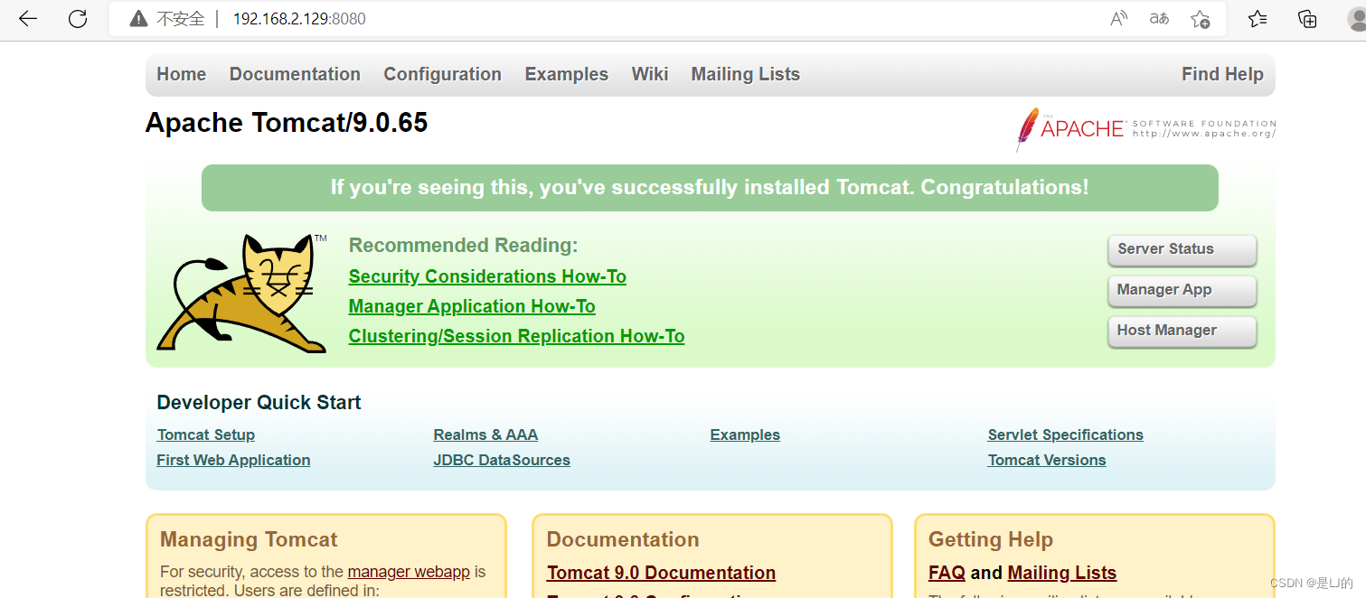Image resolution: width=1366 pixels, height=598 pixels.
Task: Open the Tomcat Setup link
Action: (206, 434)
